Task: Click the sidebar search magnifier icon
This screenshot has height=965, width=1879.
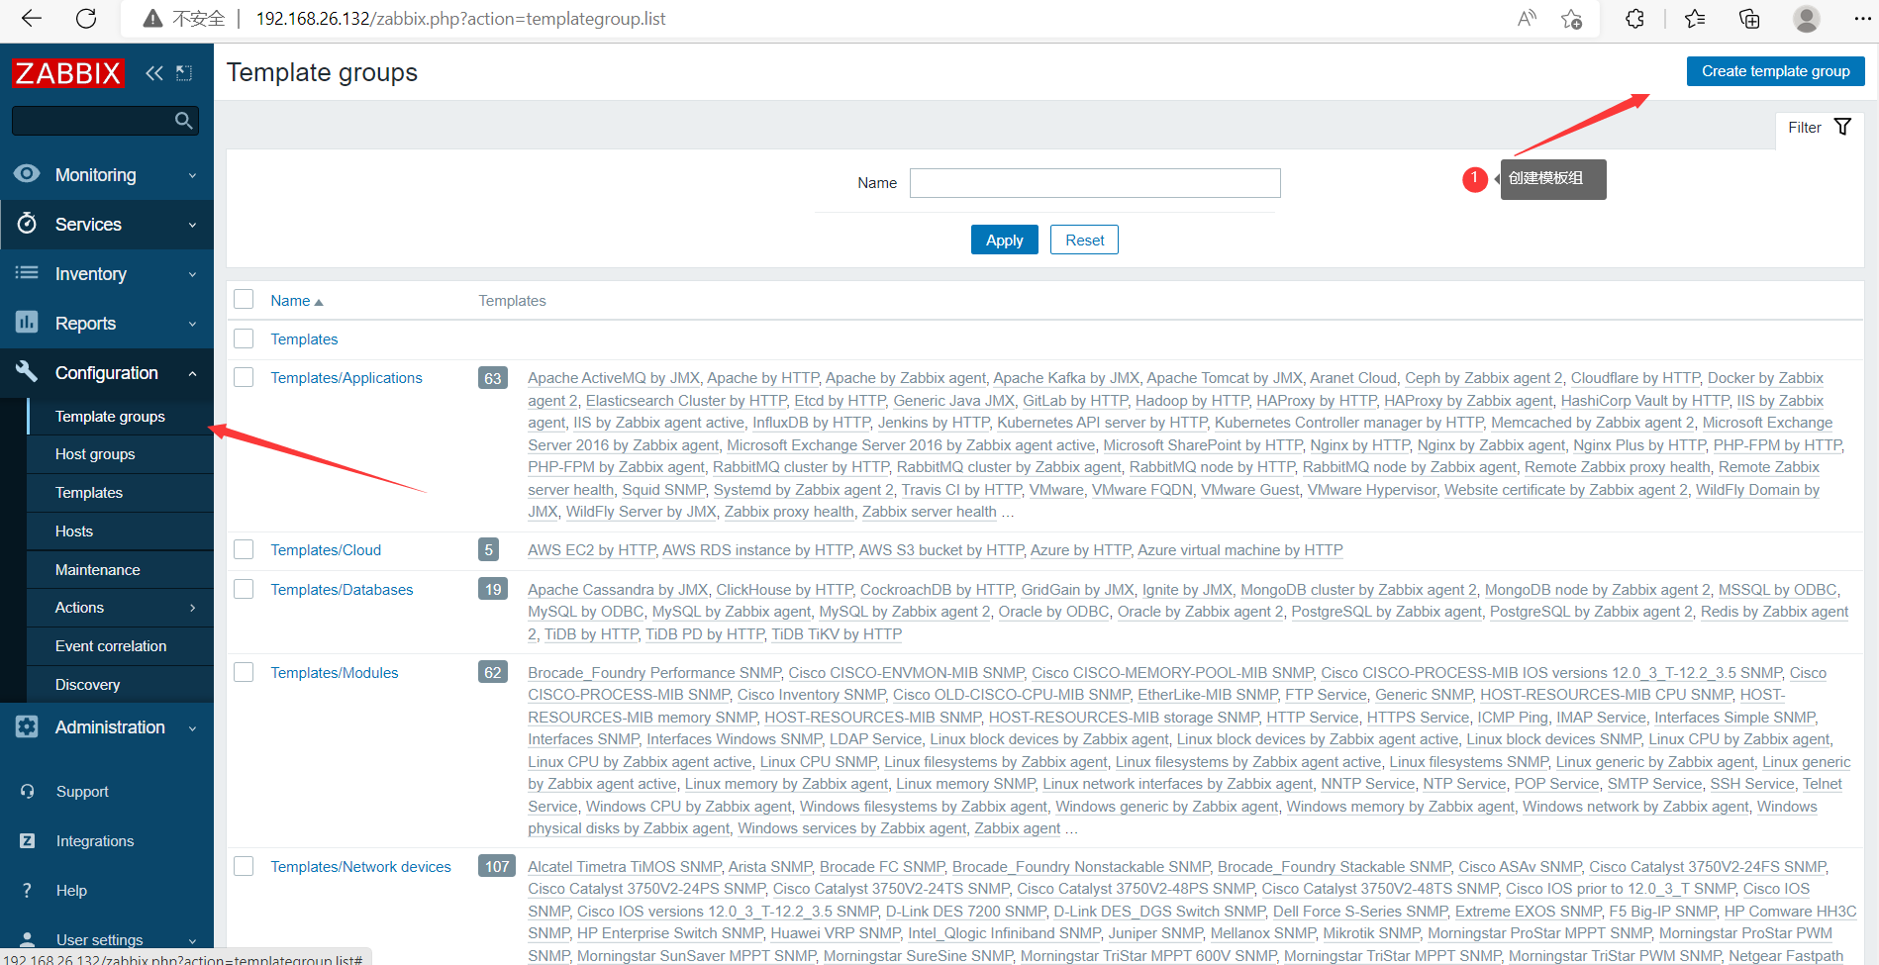Action: point(183,121)
